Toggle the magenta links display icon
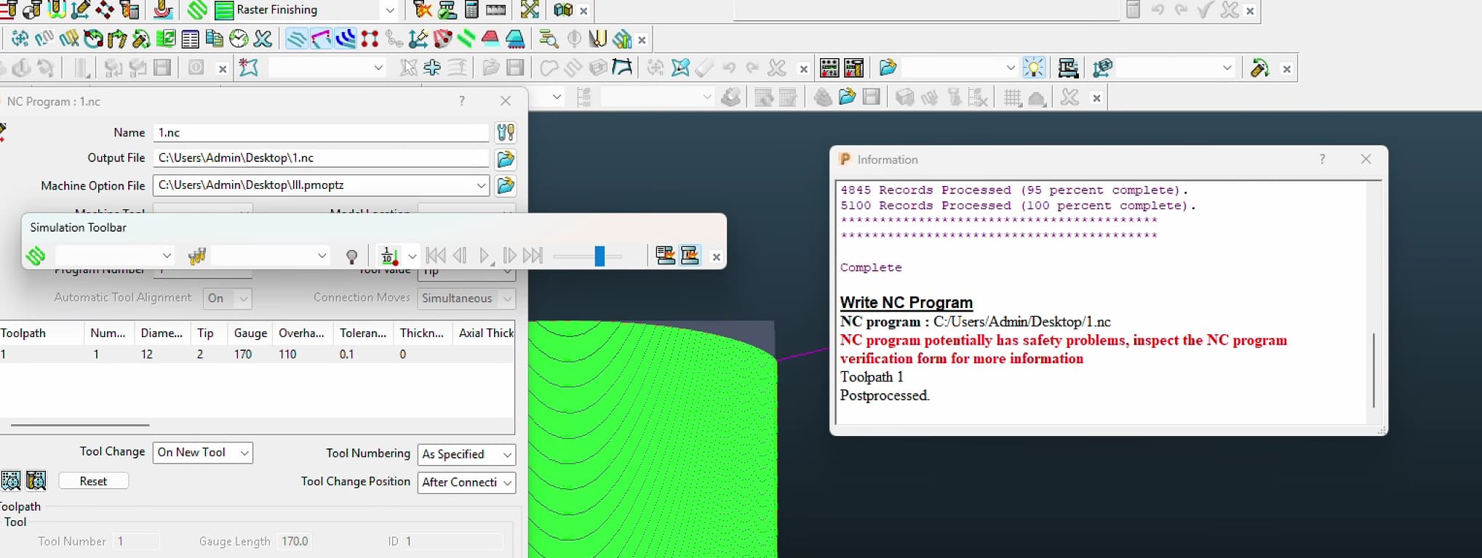Screen dimensions: 1482x558 (321, 39)
